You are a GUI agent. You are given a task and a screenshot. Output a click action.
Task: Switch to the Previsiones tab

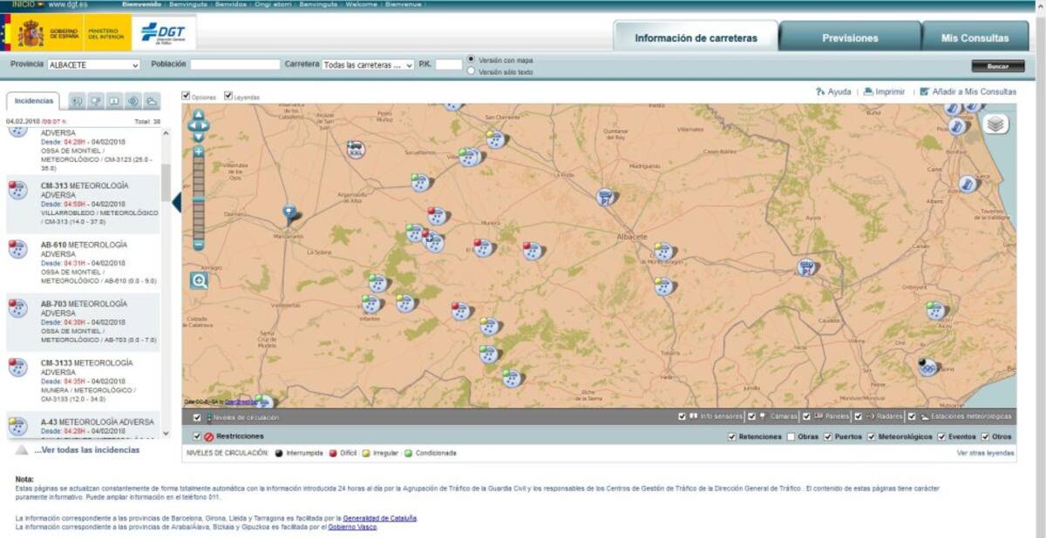click(849, 37)
